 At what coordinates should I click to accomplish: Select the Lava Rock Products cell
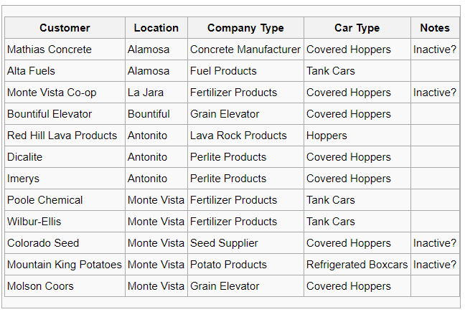click(x=245, y=136)
